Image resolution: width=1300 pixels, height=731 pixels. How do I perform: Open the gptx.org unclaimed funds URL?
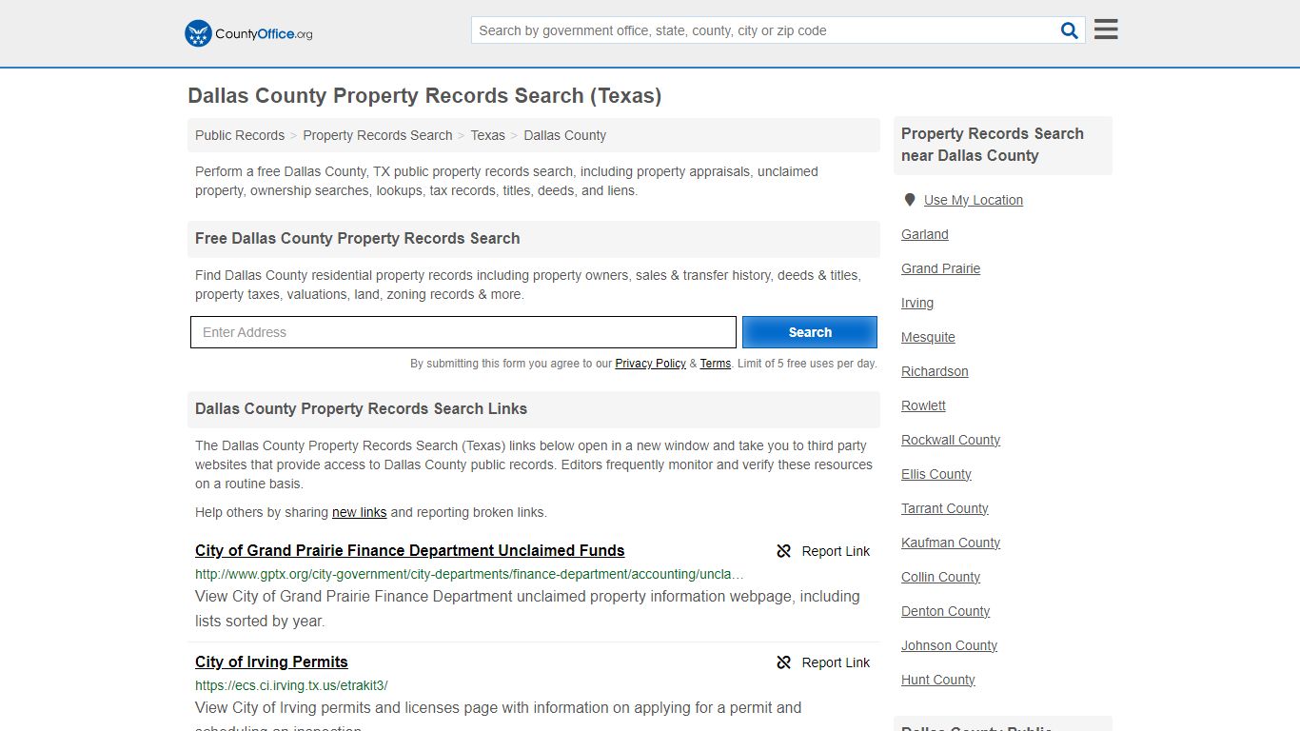pos(470,574)
